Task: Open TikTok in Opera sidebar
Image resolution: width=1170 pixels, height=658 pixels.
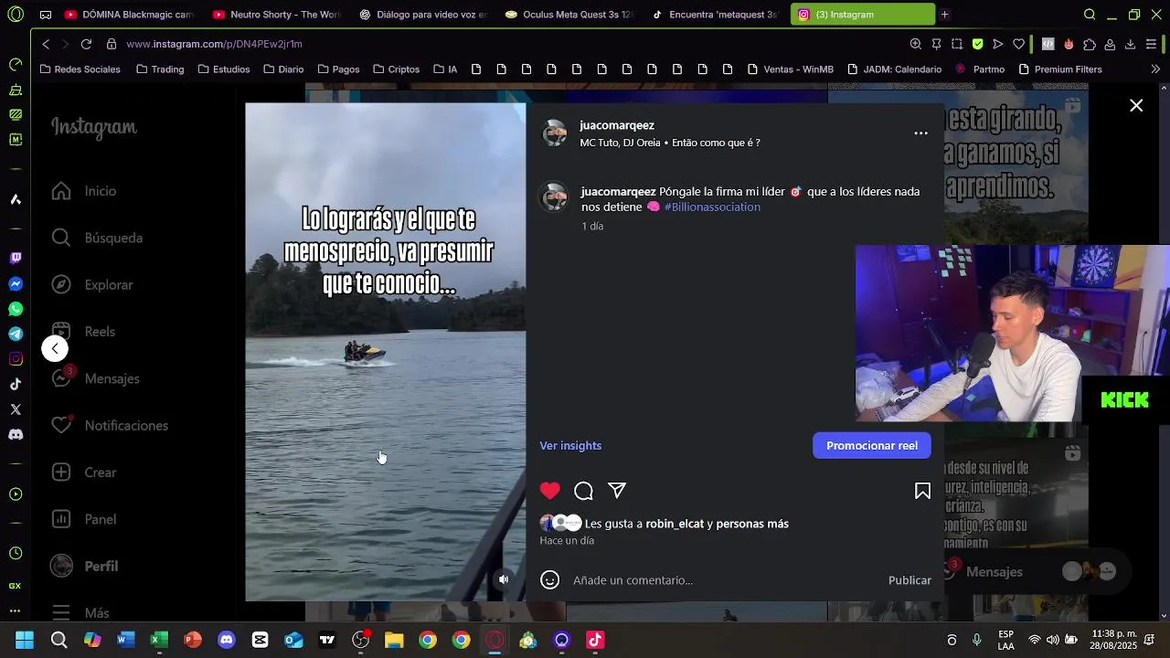Action: 16,384
